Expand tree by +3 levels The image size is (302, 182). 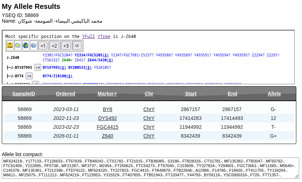point(66,46)
